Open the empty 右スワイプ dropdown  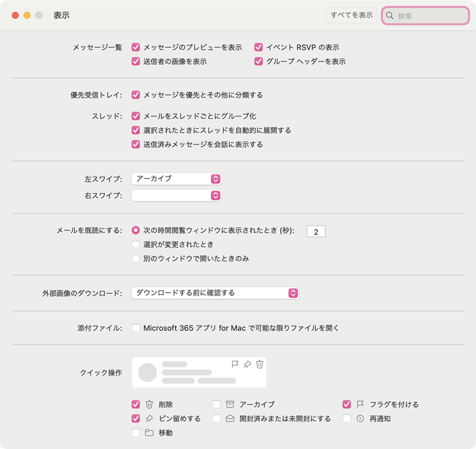pyautogui.click(x=176, y=195)
